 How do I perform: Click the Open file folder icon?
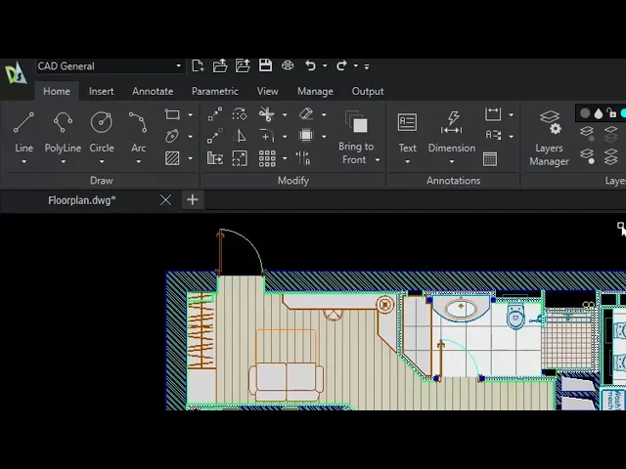point(220,65)
